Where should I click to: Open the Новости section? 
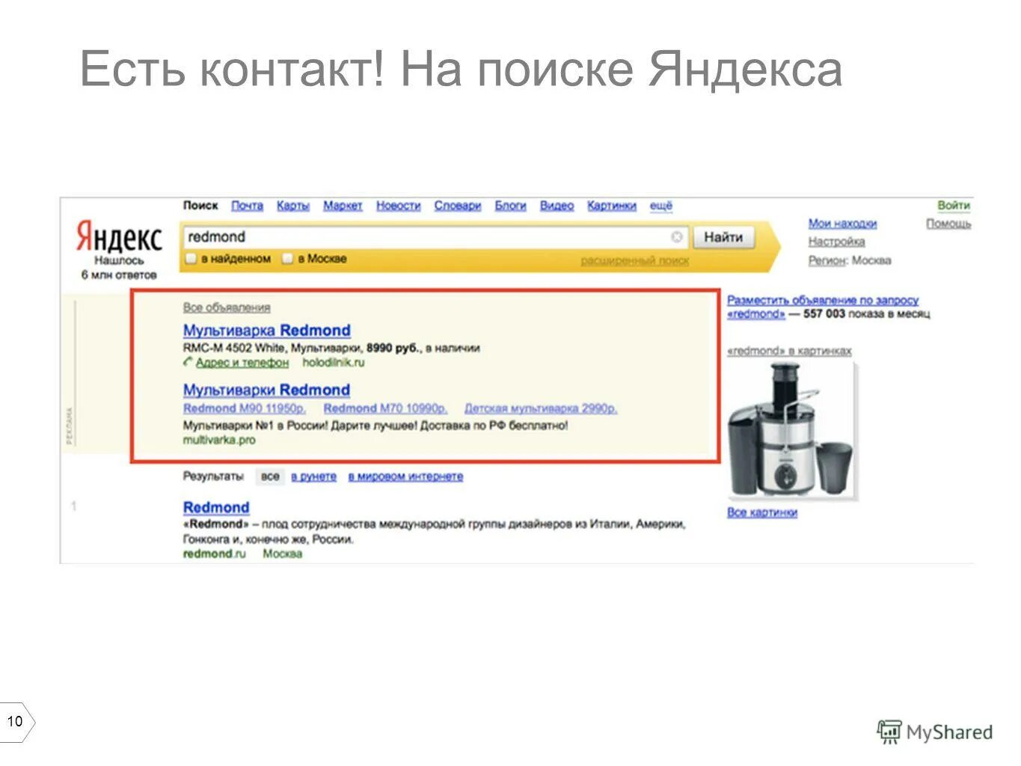click(x=398, y=206)
